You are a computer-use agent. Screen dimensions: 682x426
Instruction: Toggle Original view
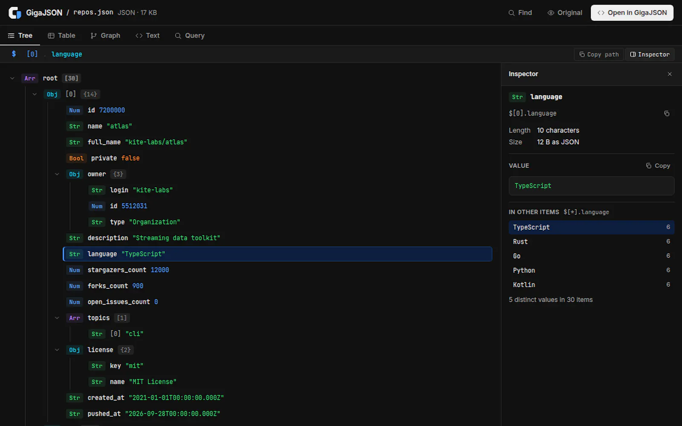pos(565,13)
